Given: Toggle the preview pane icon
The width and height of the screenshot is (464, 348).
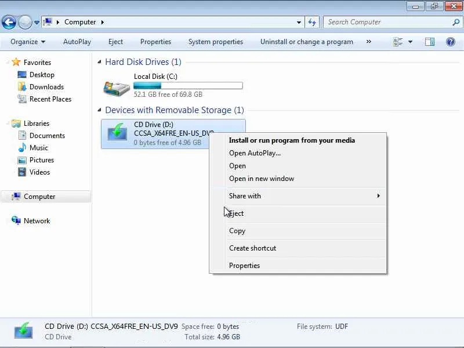Looking at the screenshot, I should (x=430, y=42).
